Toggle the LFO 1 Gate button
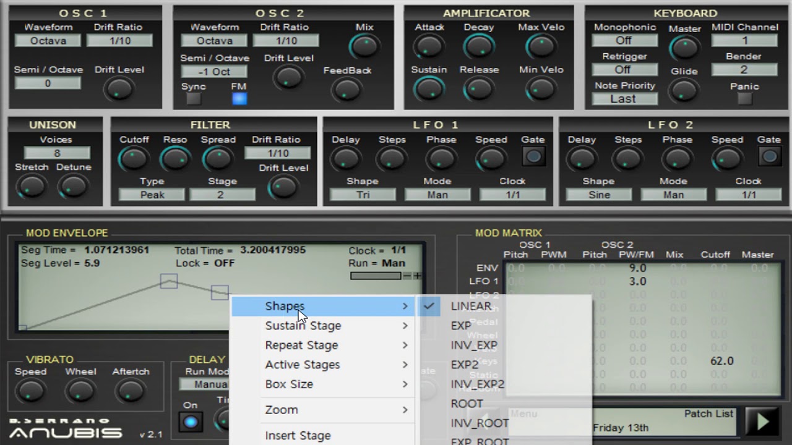This screenshot has height=445, width=792. pos(533,156)
